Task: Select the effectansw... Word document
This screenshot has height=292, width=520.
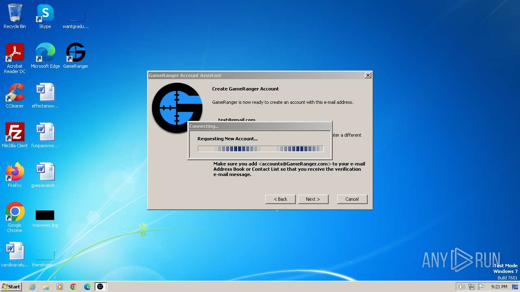Action: click(x=45, y=96)
